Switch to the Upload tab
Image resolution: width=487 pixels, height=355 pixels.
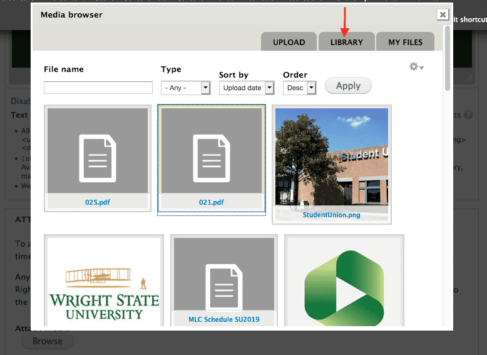(x=289, y=42)
